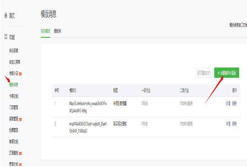Screen dimensions: 247x167
Task: Click the grid icon beside 功能
Action: [6, 37]
